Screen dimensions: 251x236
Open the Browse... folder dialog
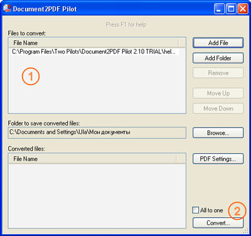click(218, 133)
